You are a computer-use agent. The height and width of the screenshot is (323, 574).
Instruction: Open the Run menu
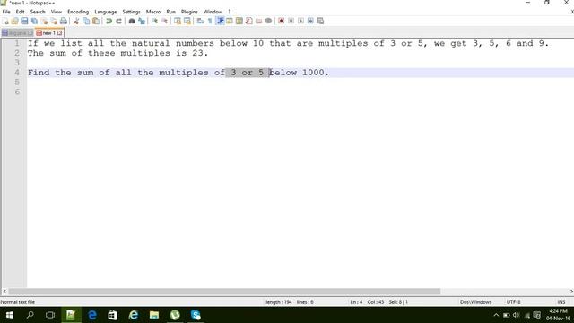pos(171,12)
